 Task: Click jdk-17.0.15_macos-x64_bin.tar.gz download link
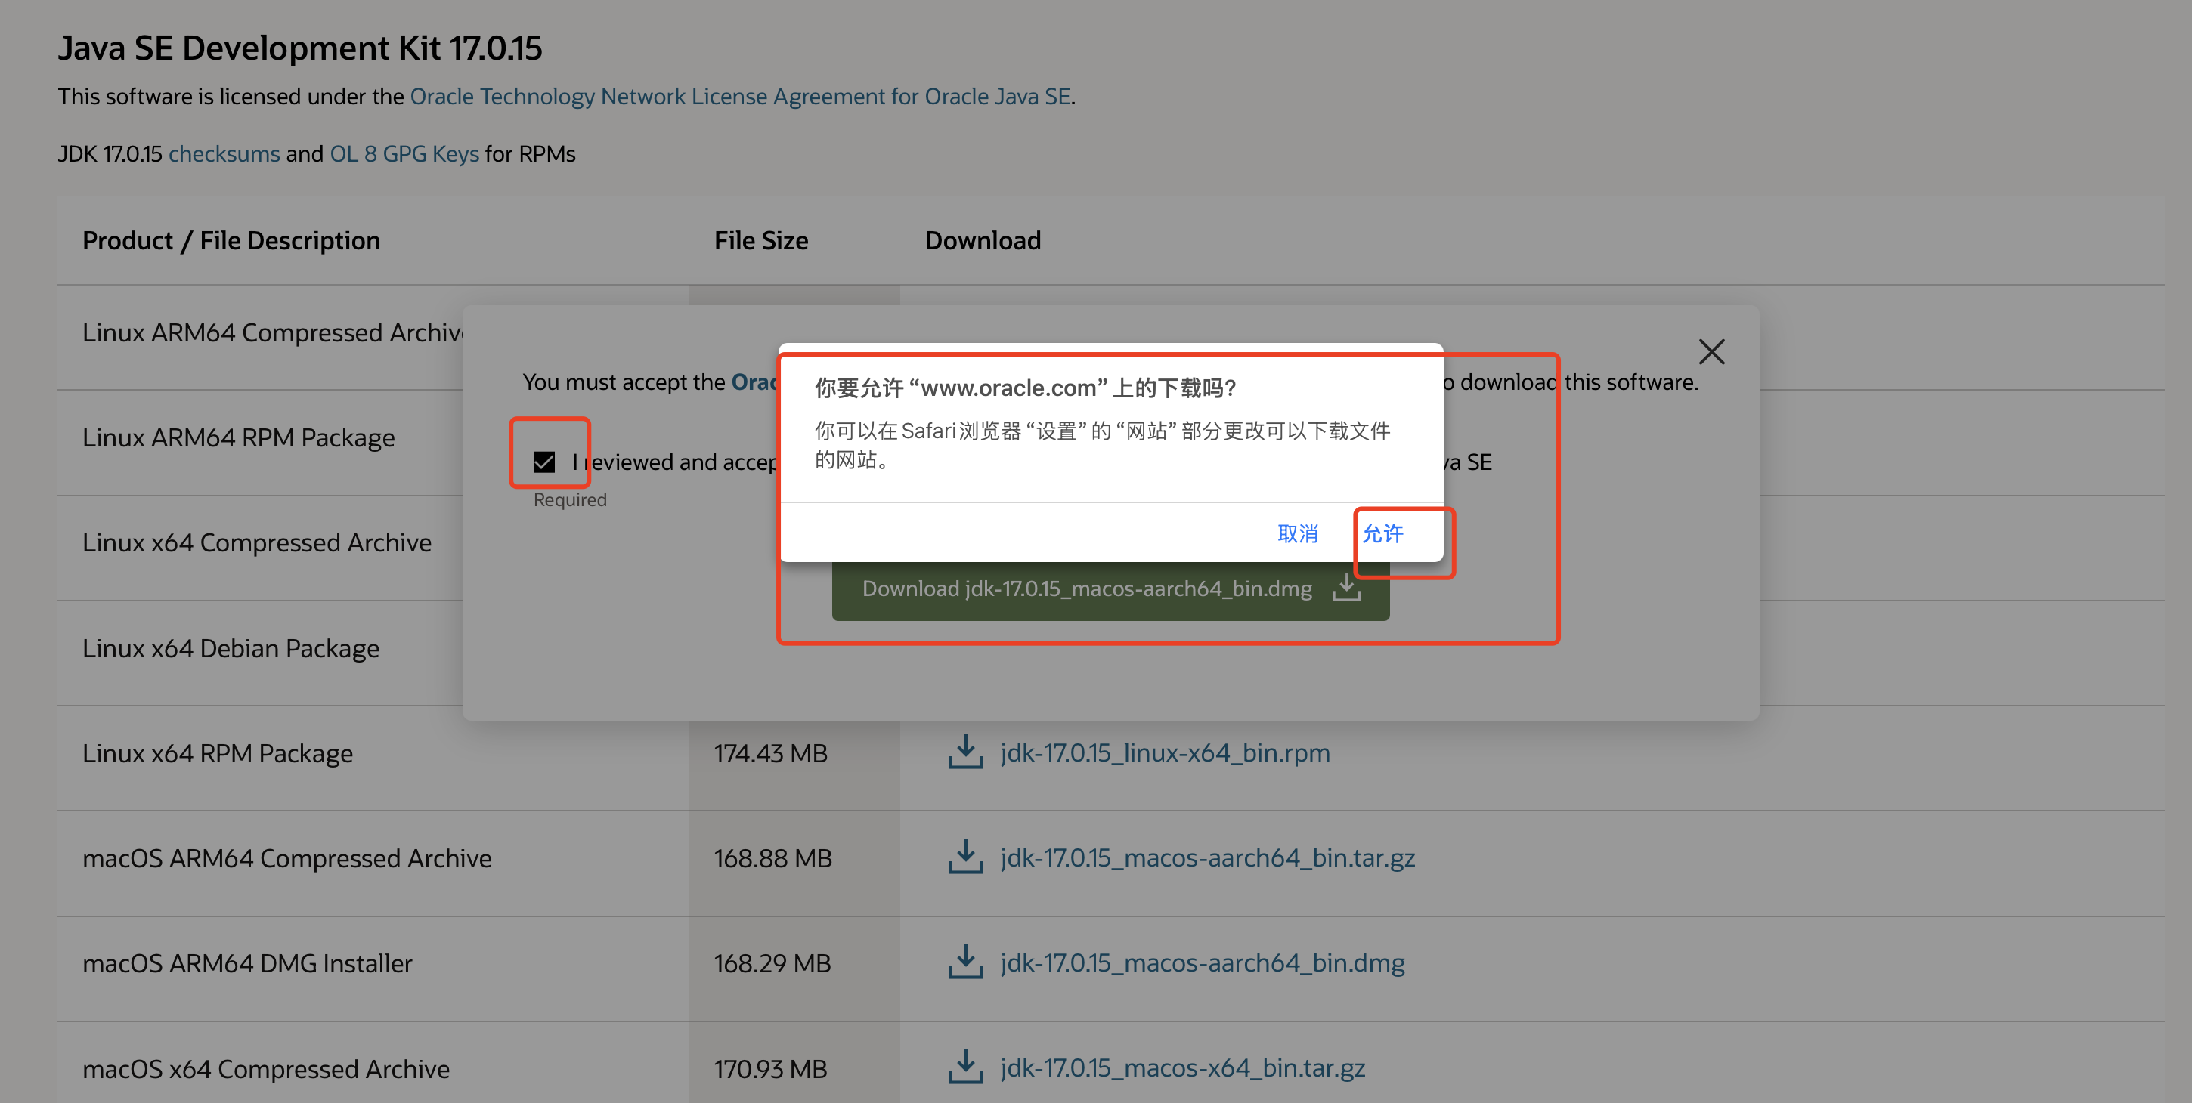[1183, 1068]
